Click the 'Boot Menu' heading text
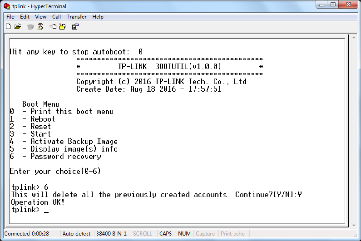This screenshot has height=241, width=361. click(x=41, y=104)
